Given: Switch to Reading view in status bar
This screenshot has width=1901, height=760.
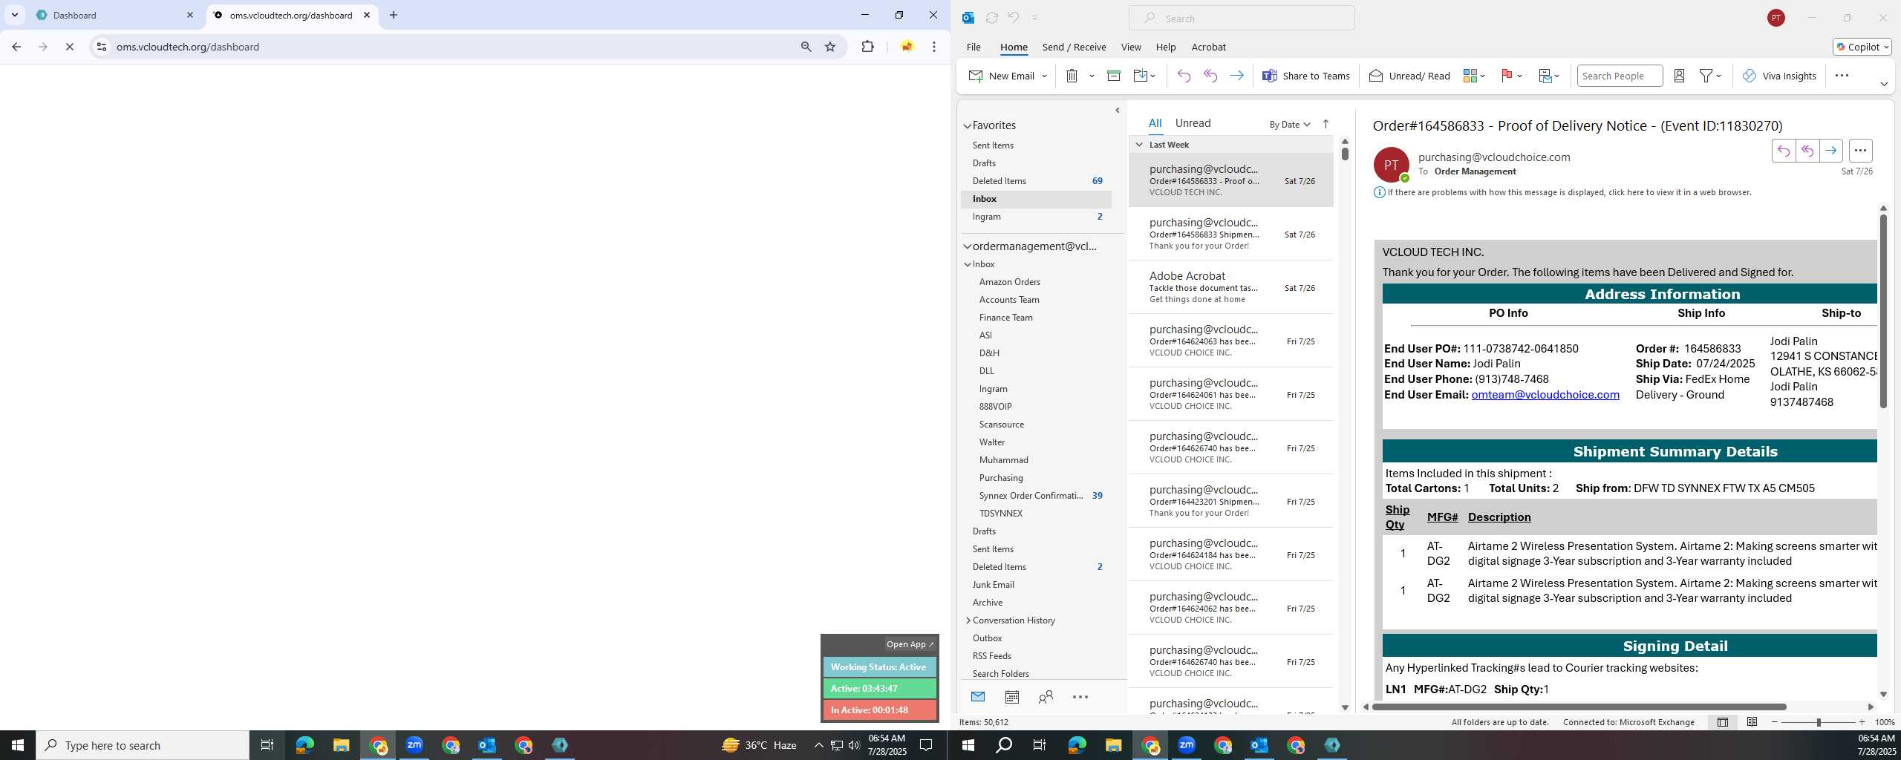Looking at the screenshot, I should 1752,722.
